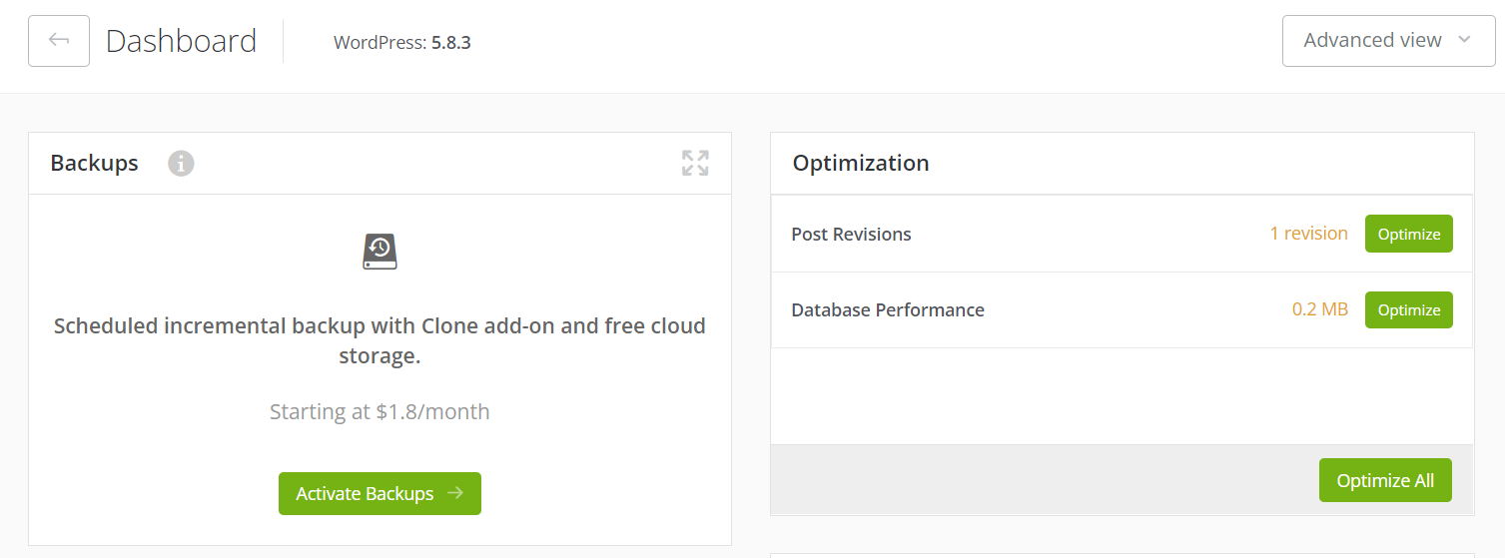Image resolution: width=1505 pixels, height=558 pixels.
Task: Click the WordPress 5.8.3 version label
Action: pyautogui.click(x=402, y=43)
